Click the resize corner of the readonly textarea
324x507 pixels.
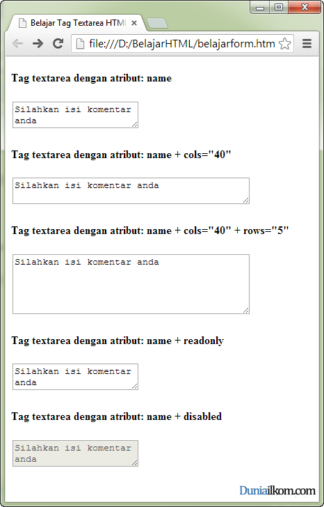(135, 387)
